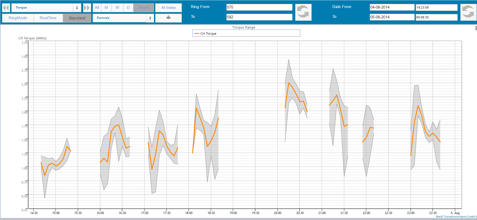Open the Torque chart type dropdown
The height and width of the screenshot is (220, 477).
click(x=46, y=8)
